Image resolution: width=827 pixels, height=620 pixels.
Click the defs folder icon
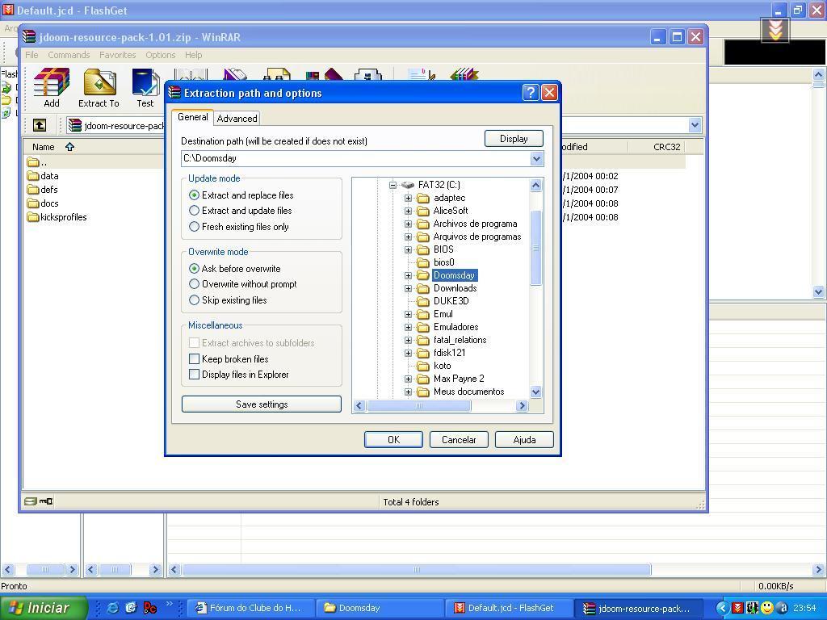pyautogui.click(x=33, y=190)
